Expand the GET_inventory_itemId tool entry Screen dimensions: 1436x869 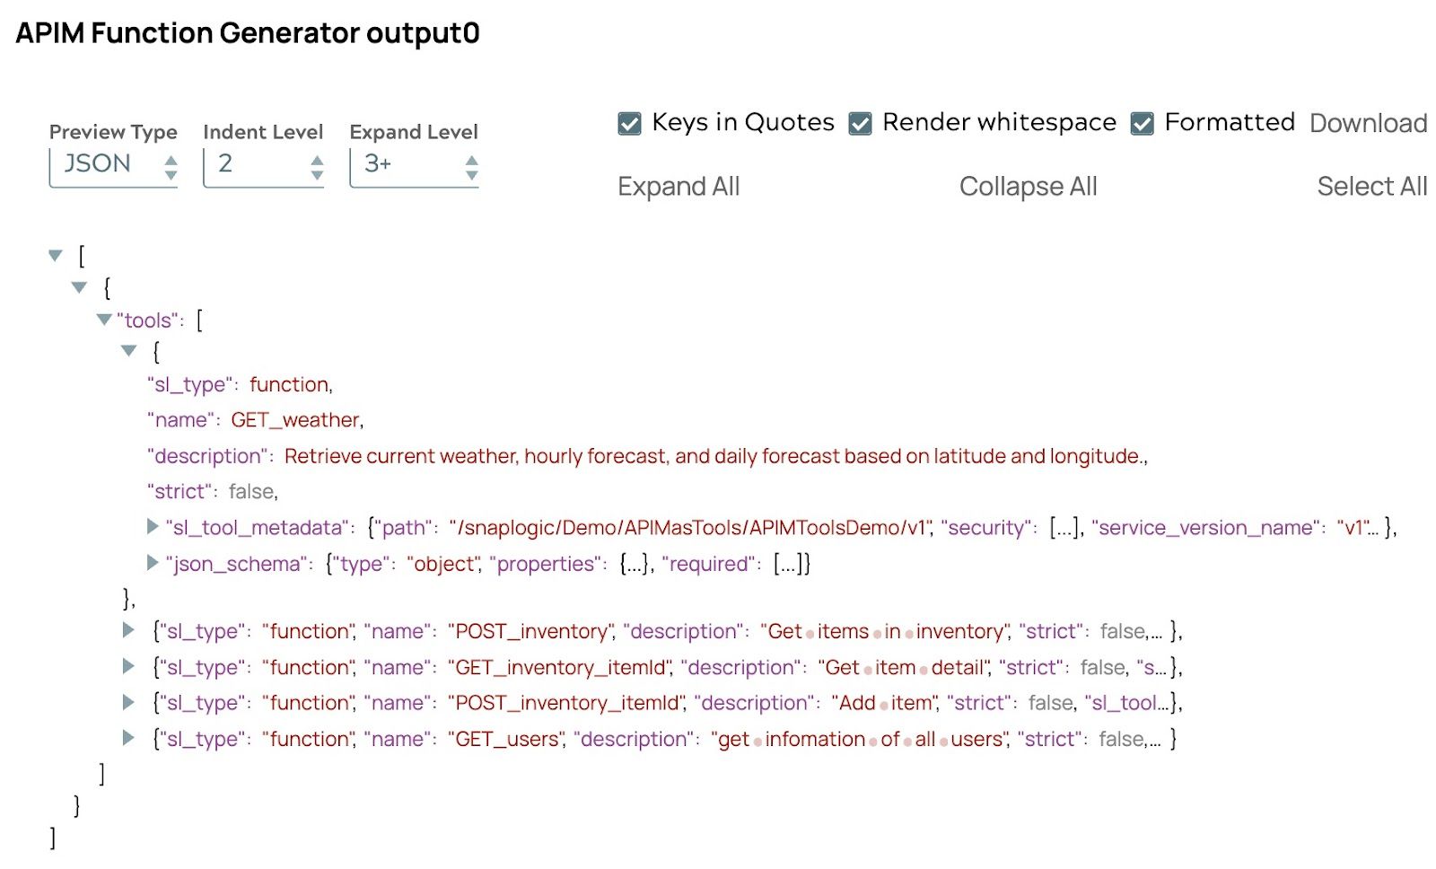pos(128,666)
